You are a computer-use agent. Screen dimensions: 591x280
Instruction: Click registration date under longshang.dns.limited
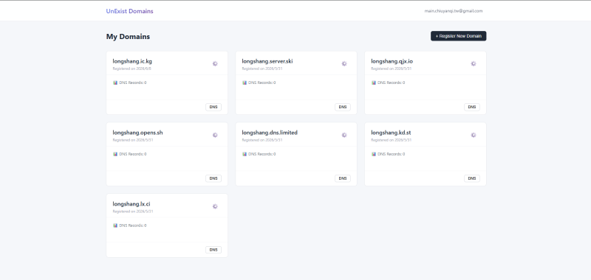tap(262, 140)
